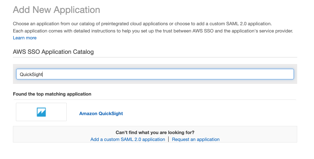Click the vertical divider between the footer links
314x159 pixels.
[169, 139]
